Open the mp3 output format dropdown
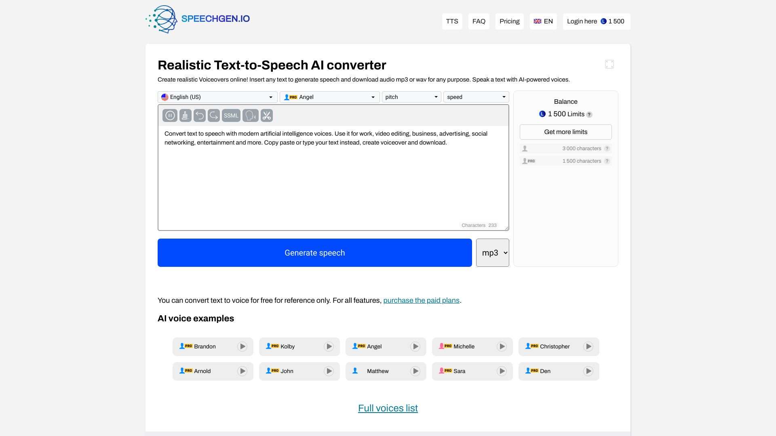This screenshot has height=436, width=776. [x=492, y=252]
